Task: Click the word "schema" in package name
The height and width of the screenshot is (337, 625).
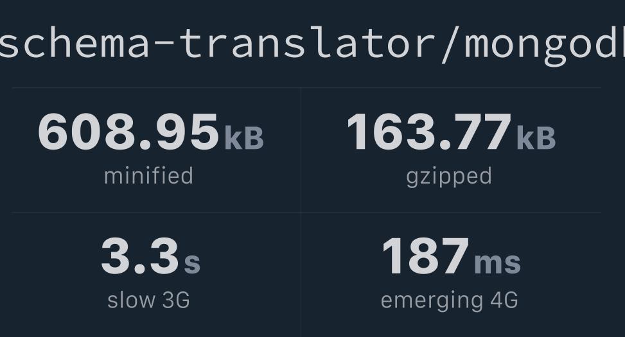Action: pos(75,42)
